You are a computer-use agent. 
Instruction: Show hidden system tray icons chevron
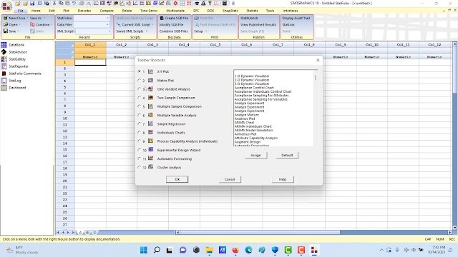[381, 250]
